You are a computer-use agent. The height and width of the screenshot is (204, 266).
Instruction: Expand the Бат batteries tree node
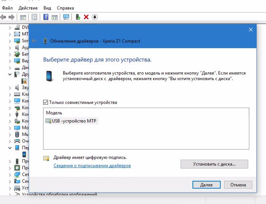click(x=10, y=54)
